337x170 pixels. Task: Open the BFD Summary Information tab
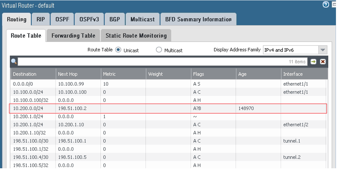click(198, 19)
